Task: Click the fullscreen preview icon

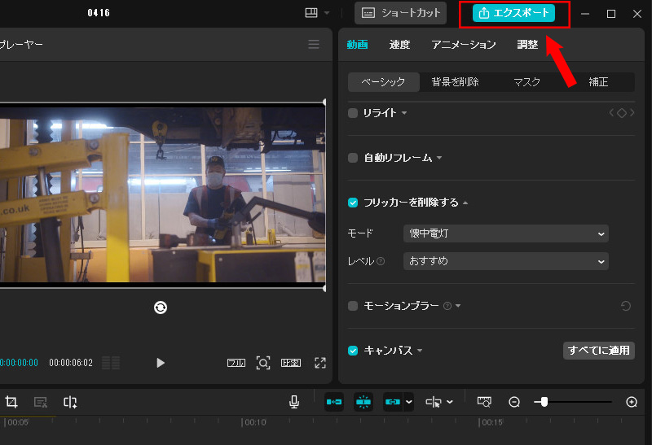Action: coord(320,363)
